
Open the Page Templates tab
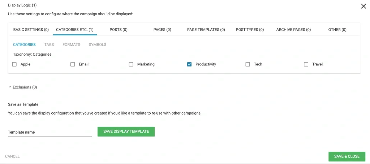(206, 30)
